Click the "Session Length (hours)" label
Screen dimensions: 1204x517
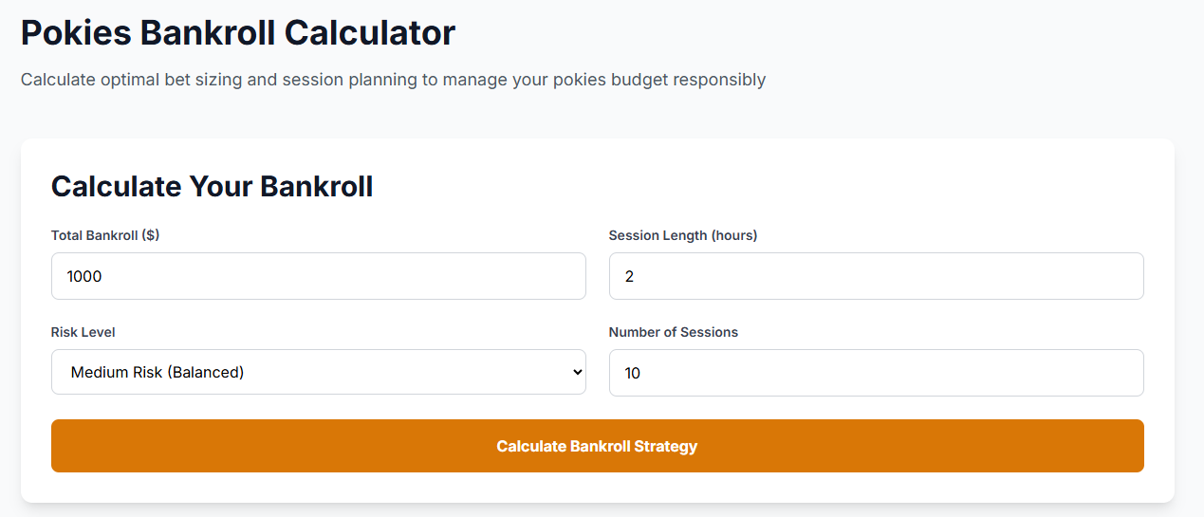pyautogui.click(x=683, y=235)
